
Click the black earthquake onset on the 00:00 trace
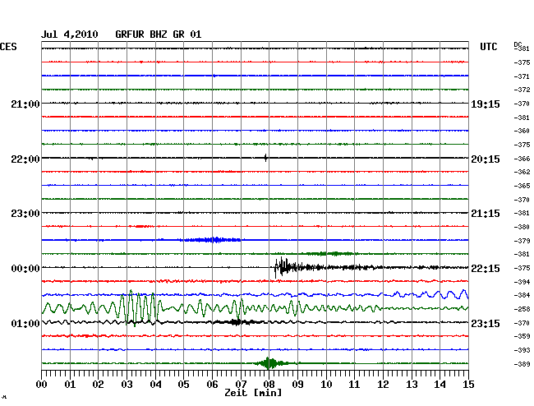(x=283, y=267)
